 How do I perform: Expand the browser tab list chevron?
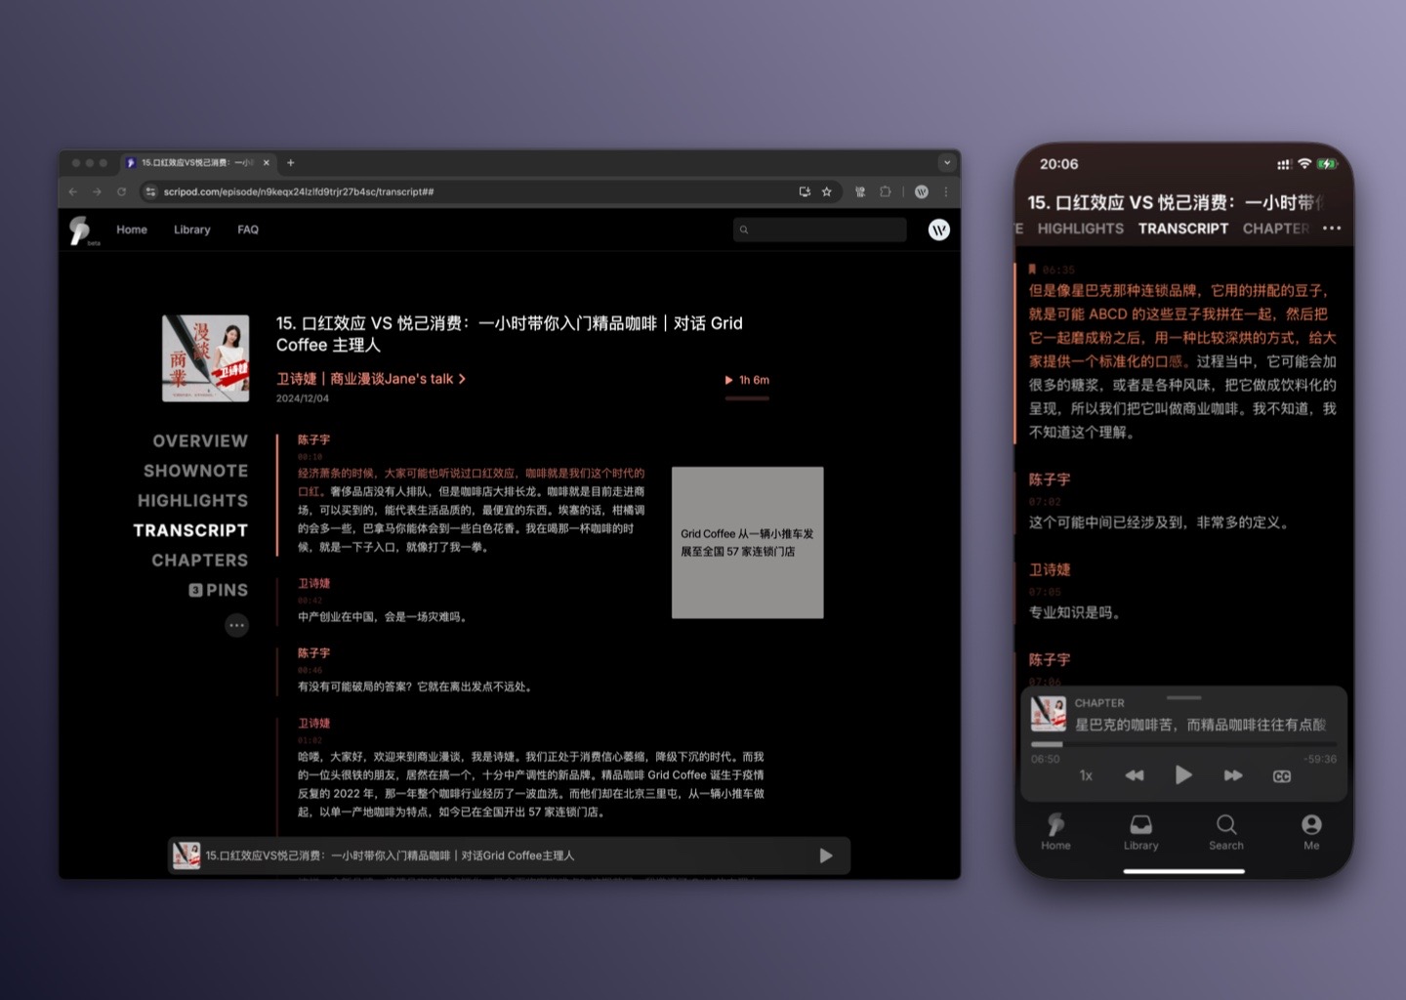(946, 163)
